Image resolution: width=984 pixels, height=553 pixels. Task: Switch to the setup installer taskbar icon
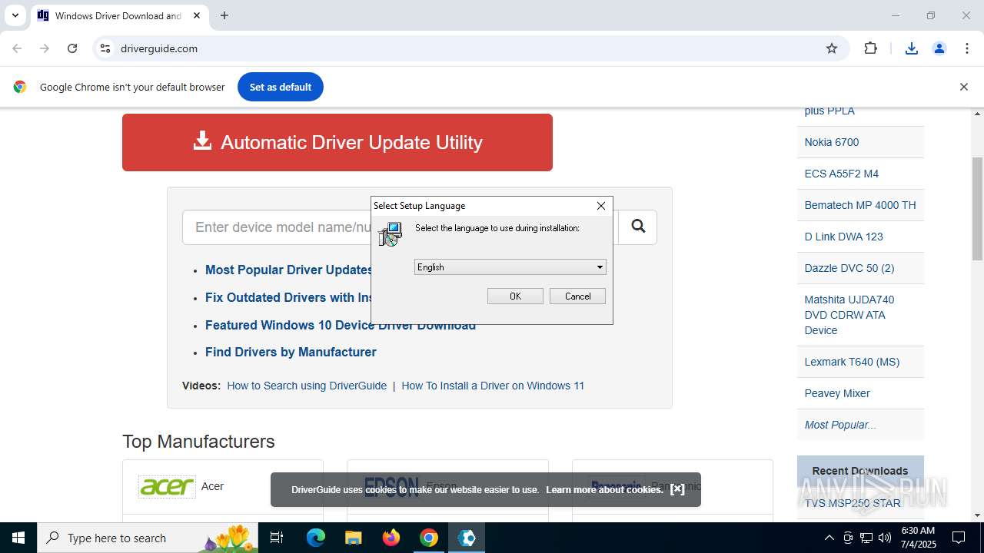point(467,538)
